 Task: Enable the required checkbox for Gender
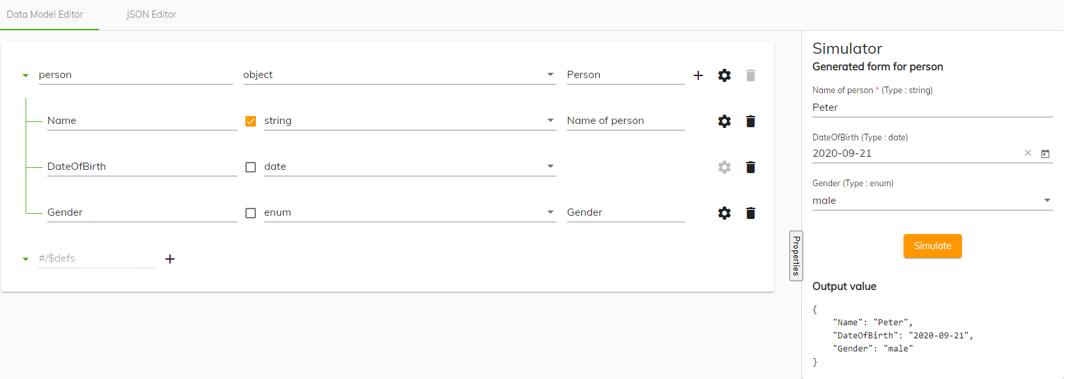tap(251, 213)
